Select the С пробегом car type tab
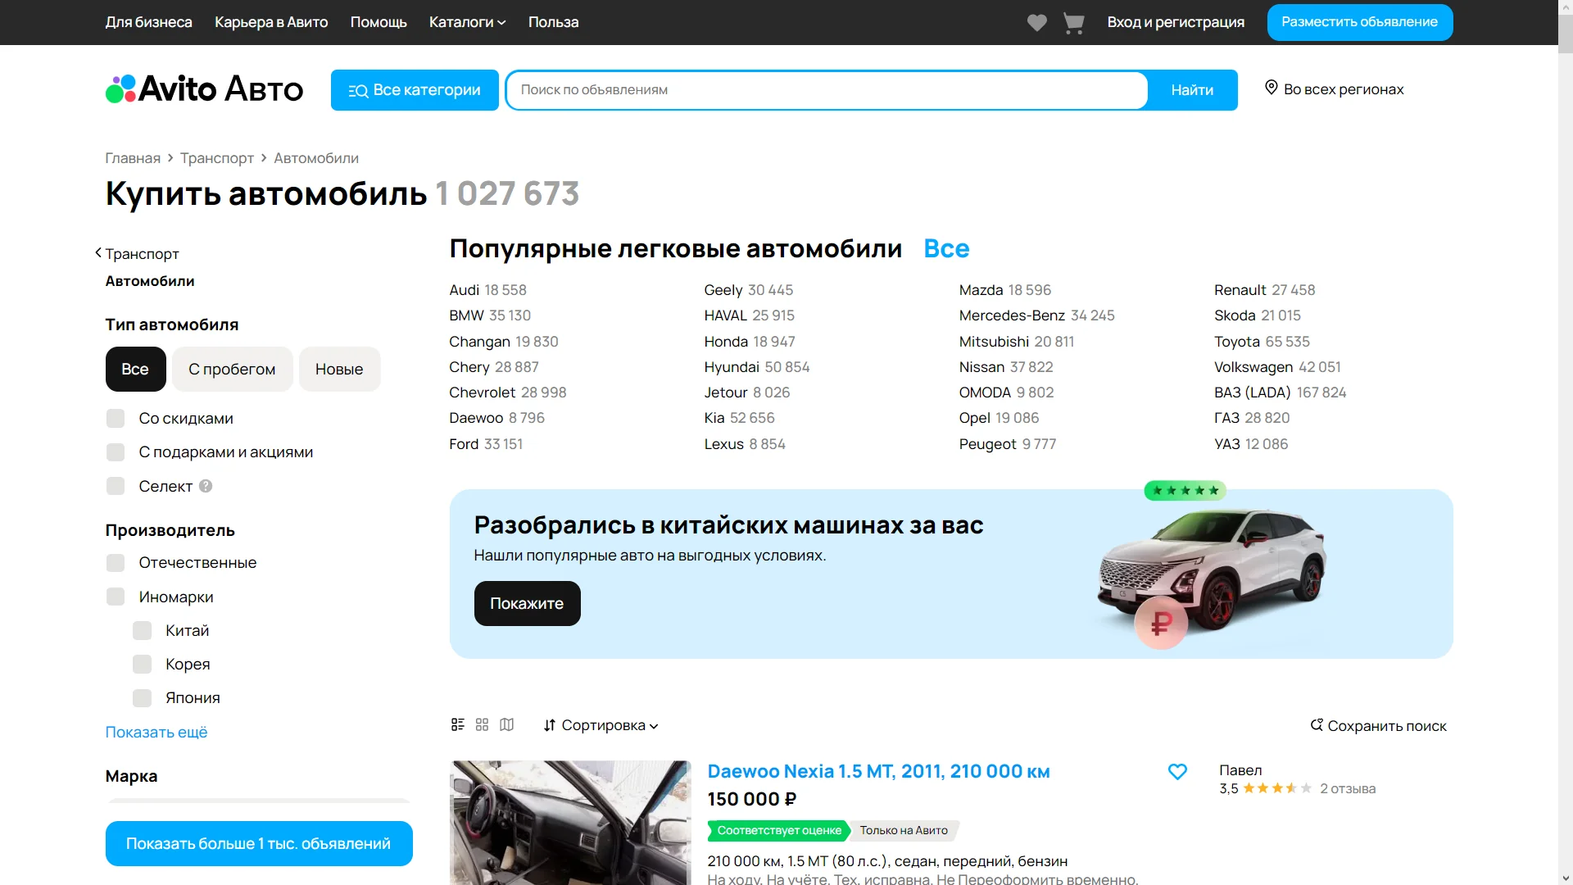Image resolution: width=1573 pixels, height=885 pixels. (232, 369)
